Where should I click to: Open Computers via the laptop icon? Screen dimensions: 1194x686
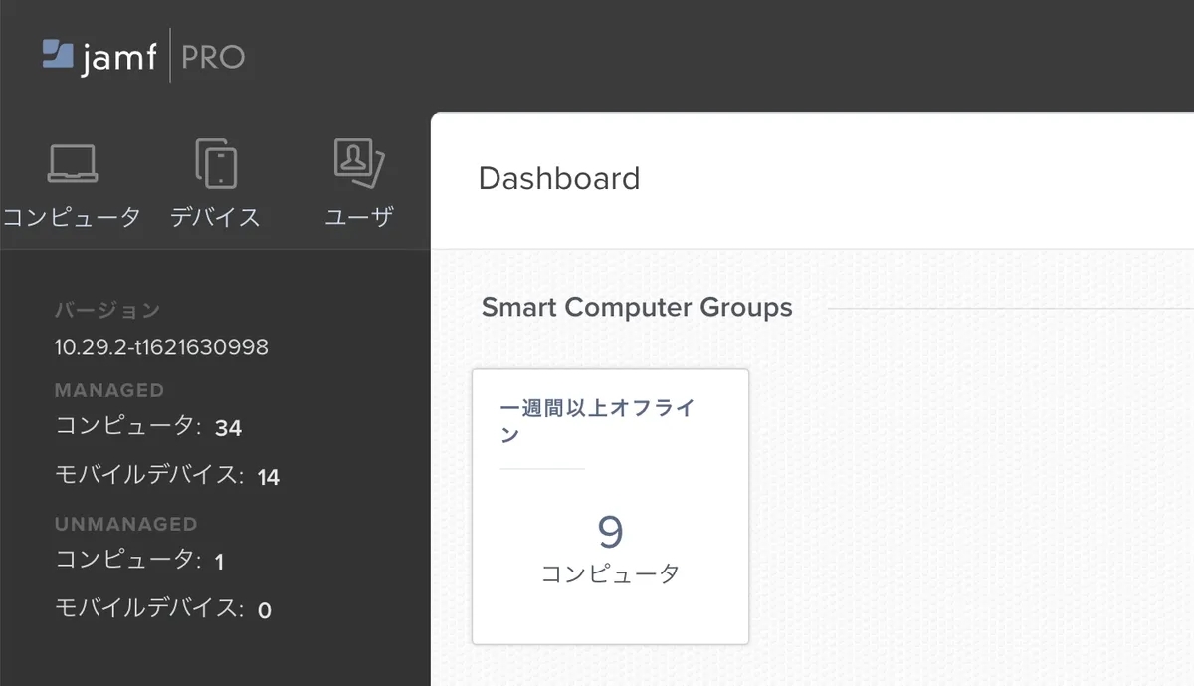[72, 164]
